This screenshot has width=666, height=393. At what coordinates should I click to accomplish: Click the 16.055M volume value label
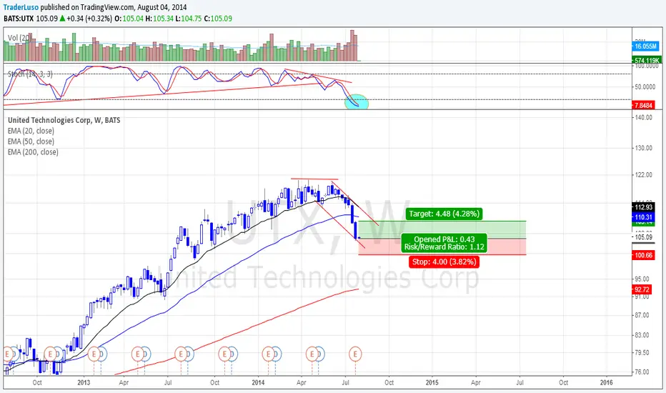coord(645,46)
